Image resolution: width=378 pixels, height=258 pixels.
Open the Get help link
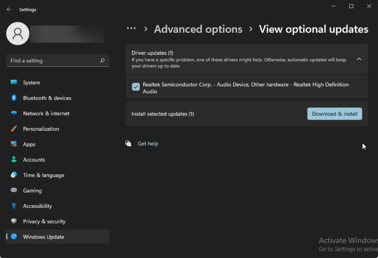147,144
